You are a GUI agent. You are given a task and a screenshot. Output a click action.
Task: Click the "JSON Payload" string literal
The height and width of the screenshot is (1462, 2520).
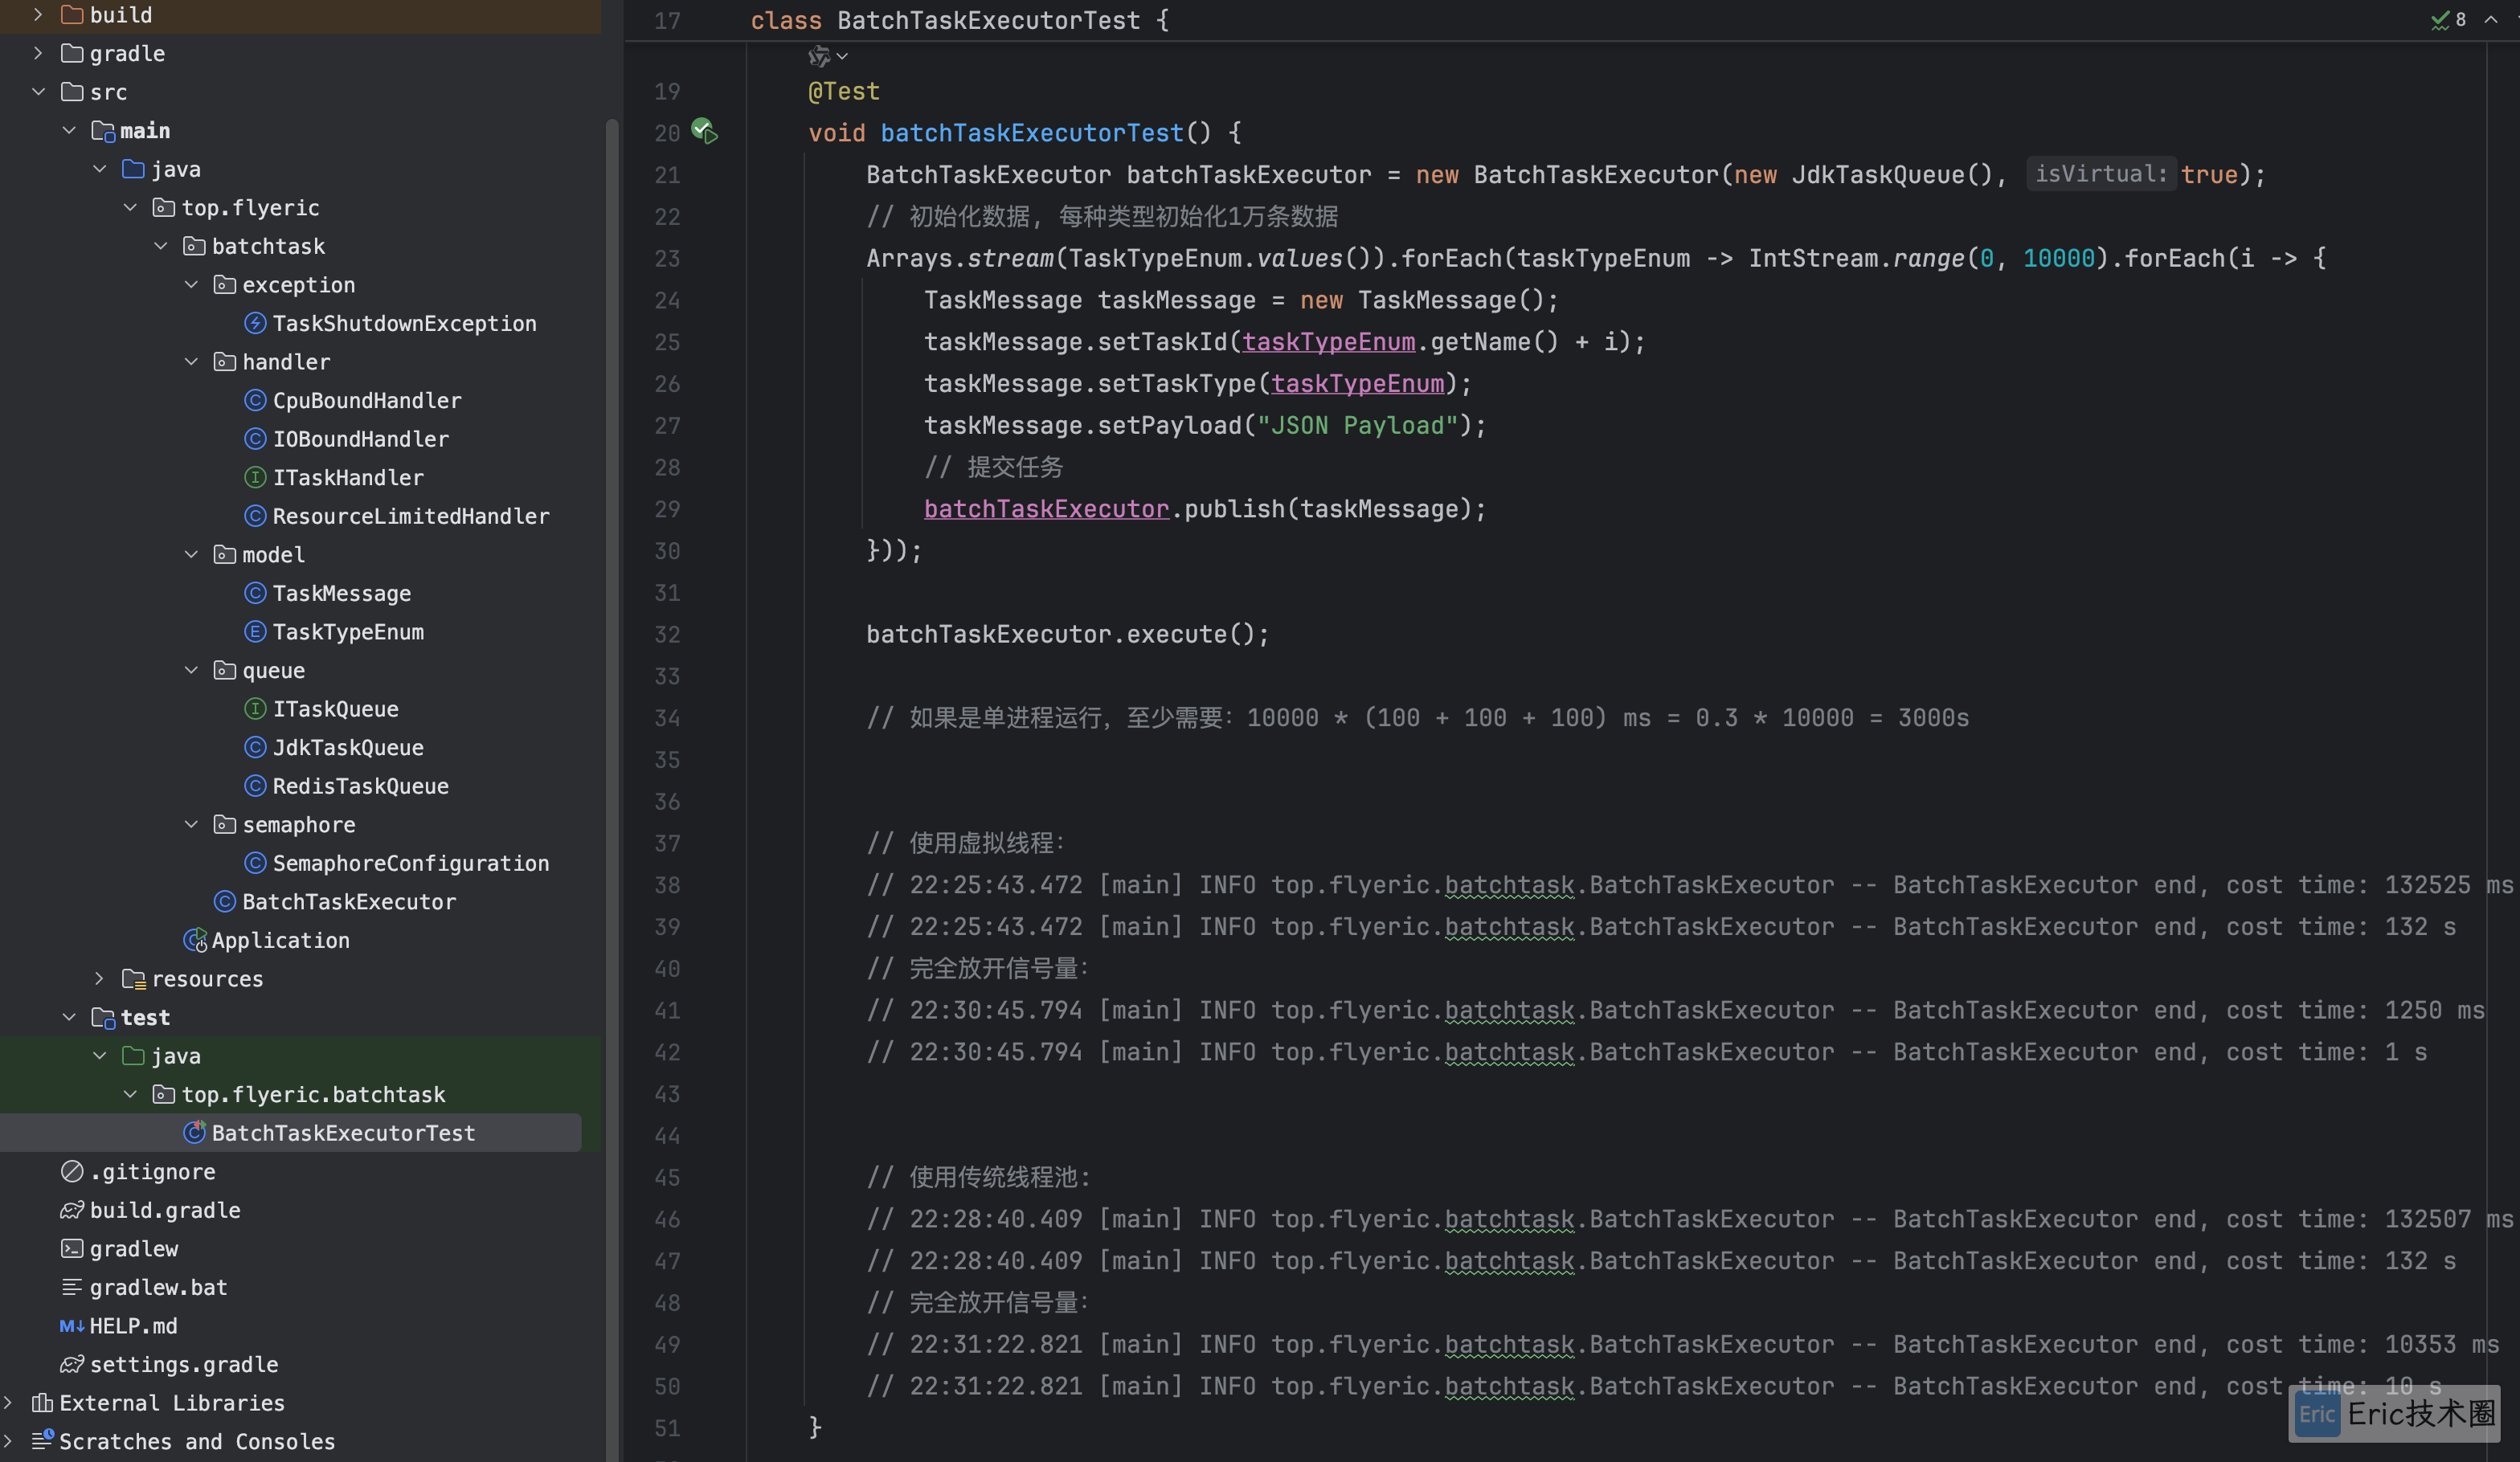point(1357,425)
